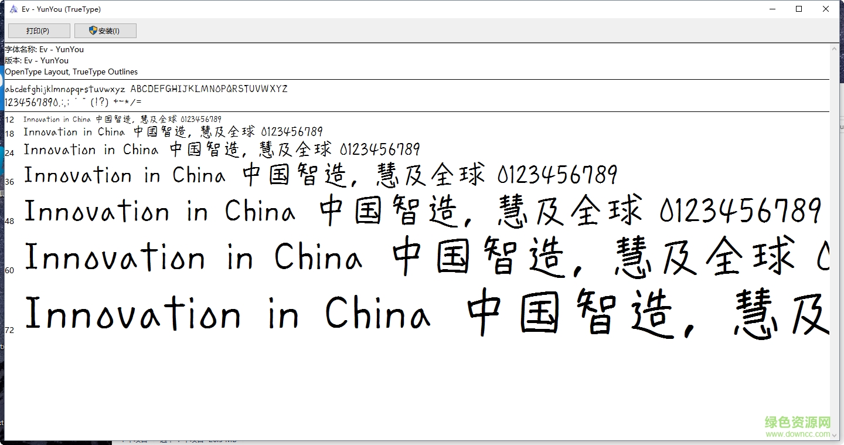The image size is (844, 445).
Task: Click the 18-point 'Innovation in China' sample
Action: (74, 132)
